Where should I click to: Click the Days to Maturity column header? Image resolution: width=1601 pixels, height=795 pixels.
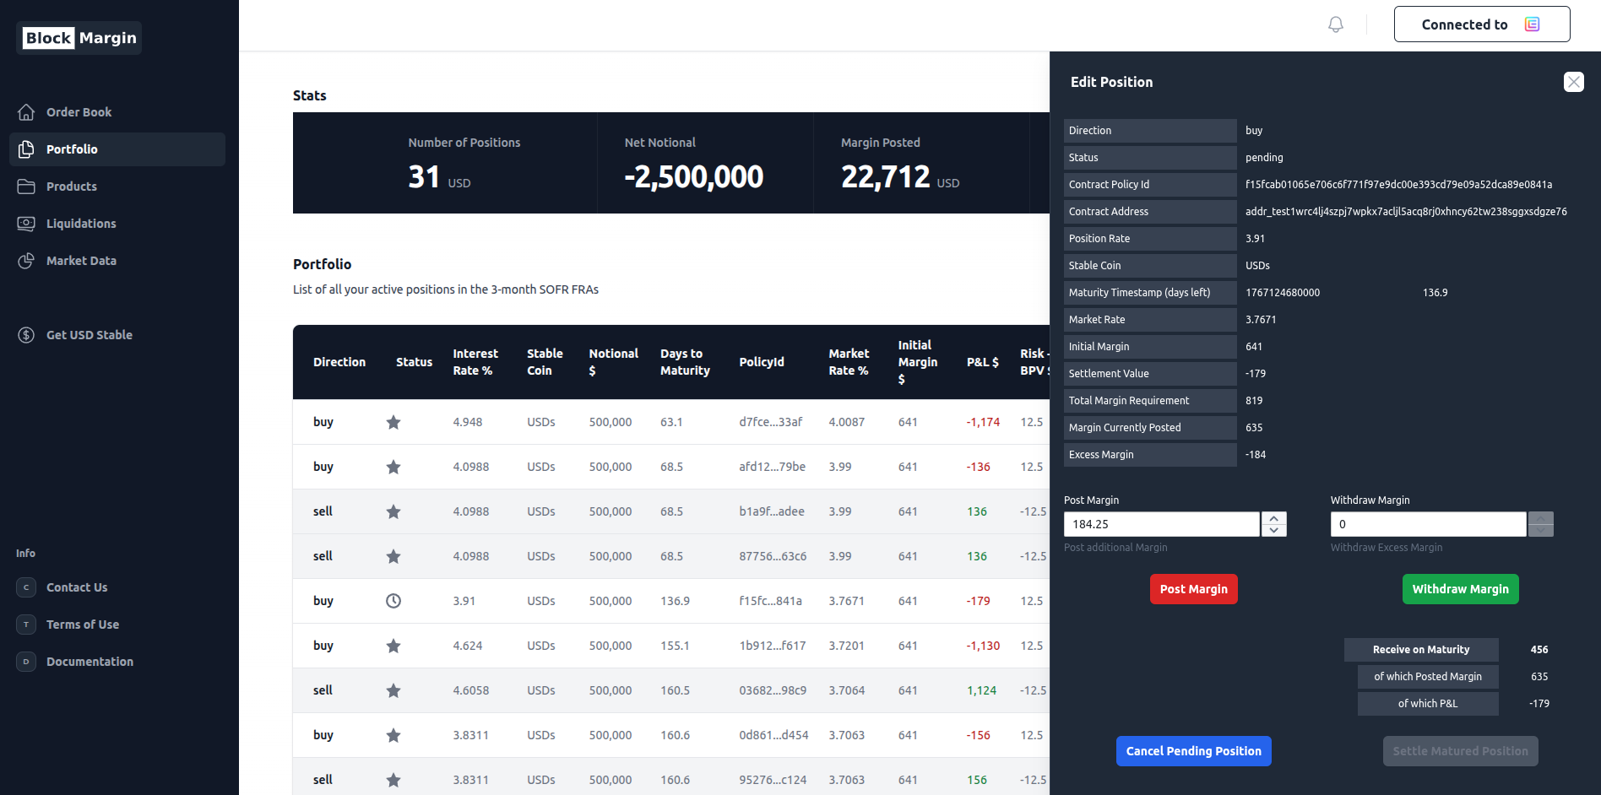pos(685,362)
